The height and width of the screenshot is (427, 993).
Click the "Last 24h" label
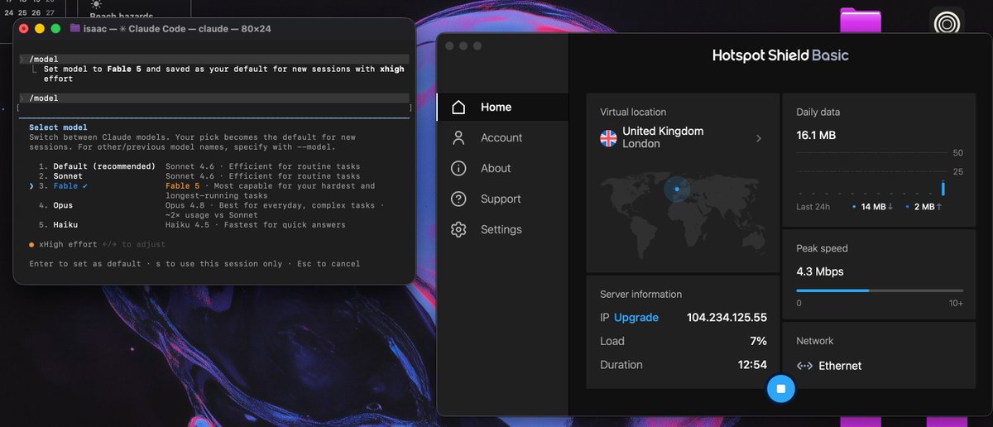[813, 207]
